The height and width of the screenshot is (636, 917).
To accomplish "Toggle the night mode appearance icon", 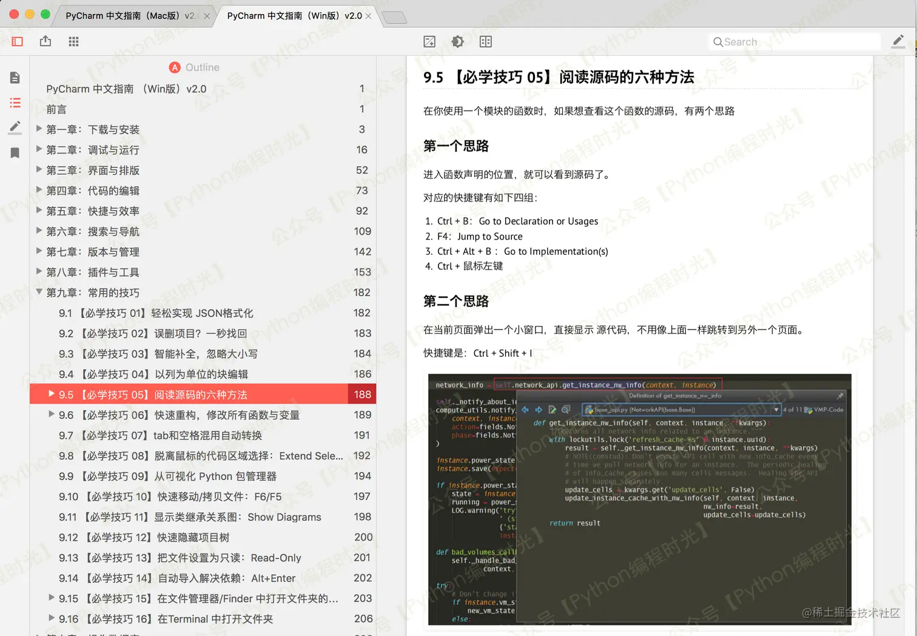I will point(458,41).
